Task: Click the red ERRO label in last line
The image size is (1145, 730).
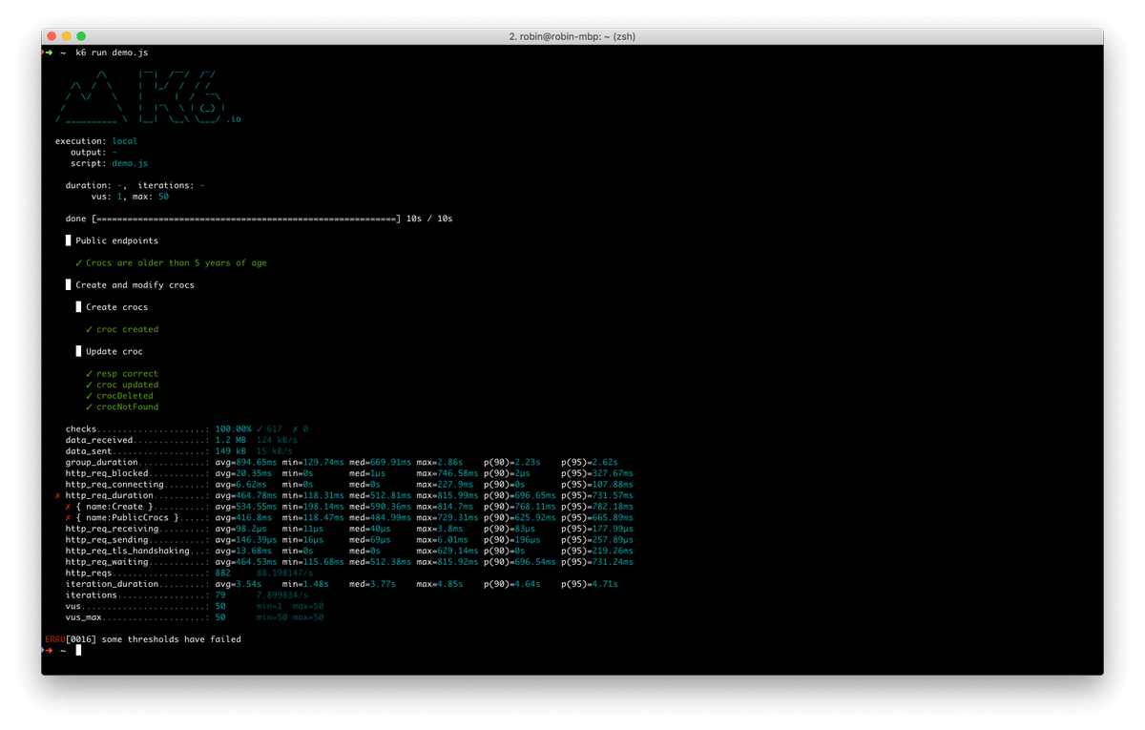Action: [54, 639]
